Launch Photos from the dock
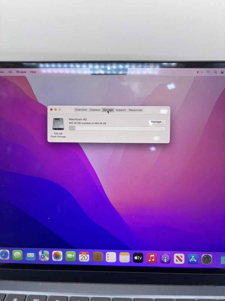The image size is (225, 301). tap(57, 256)
